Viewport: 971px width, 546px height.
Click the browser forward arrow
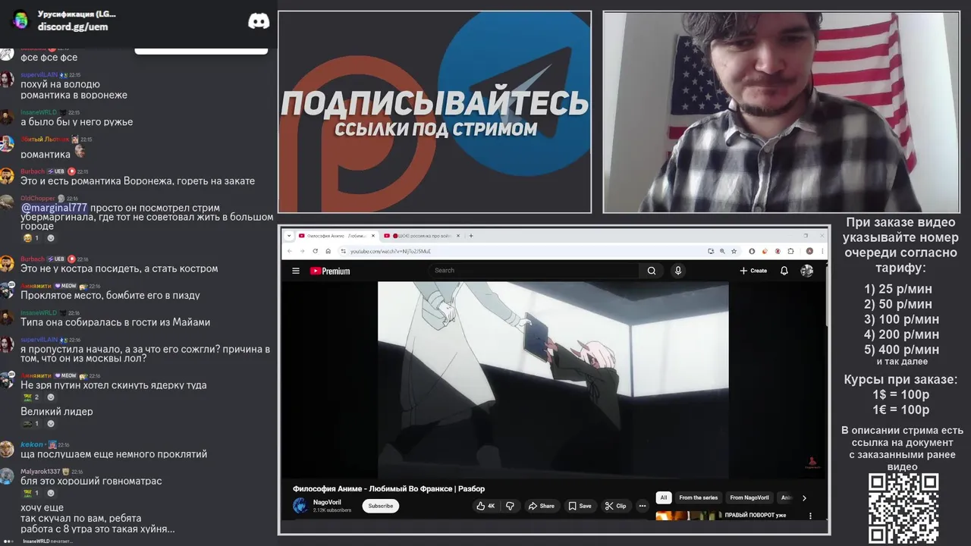(303, 251)
